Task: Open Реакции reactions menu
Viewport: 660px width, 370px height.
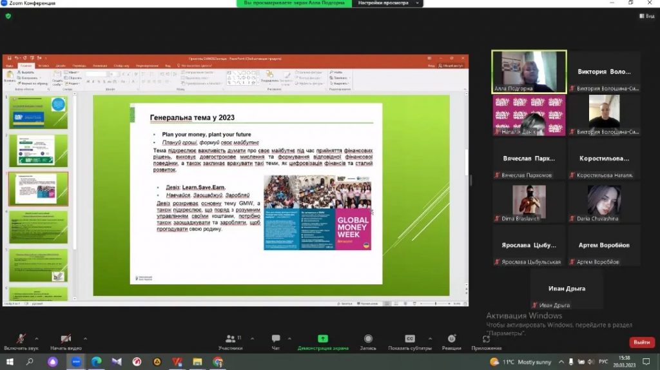Action: [451, 339]
